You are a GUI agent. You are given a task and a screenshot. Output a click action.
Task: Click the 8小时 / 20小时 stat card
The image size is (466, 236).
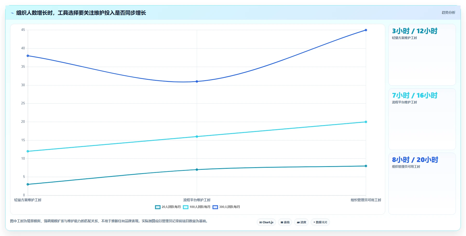click(x=422, y=184)
